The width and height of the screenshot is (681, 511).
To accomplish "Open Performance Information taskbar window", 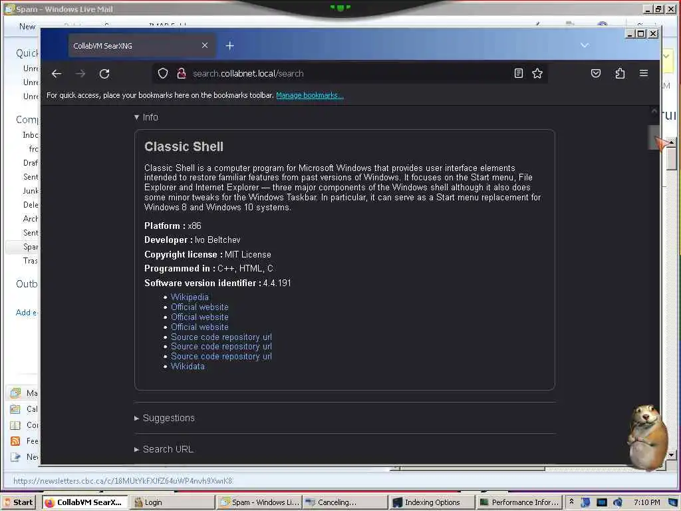I will (519, 502).
